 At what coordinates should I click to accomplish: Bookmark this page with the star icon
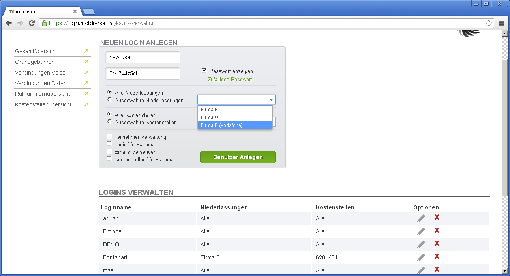tap(489, 23)
